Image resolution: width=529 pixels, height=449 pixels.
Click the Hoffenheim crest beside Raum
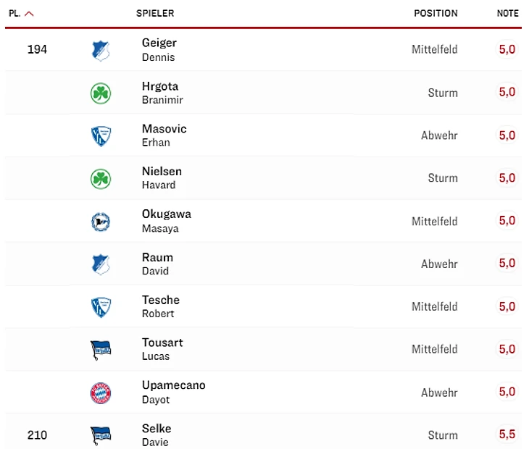click(101, 264)
